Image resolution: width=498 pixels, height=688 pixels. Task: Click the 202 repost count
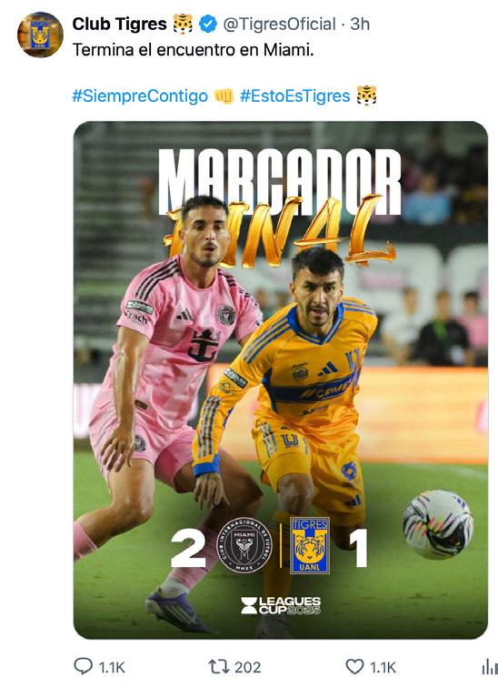247,667
